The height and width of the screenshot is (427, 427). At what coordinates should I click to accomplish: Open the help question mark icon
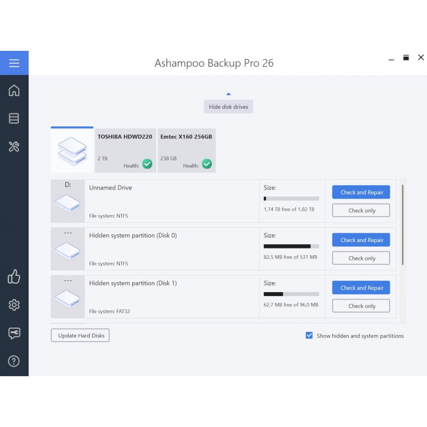pyautogui.click(x=14, y=361)
